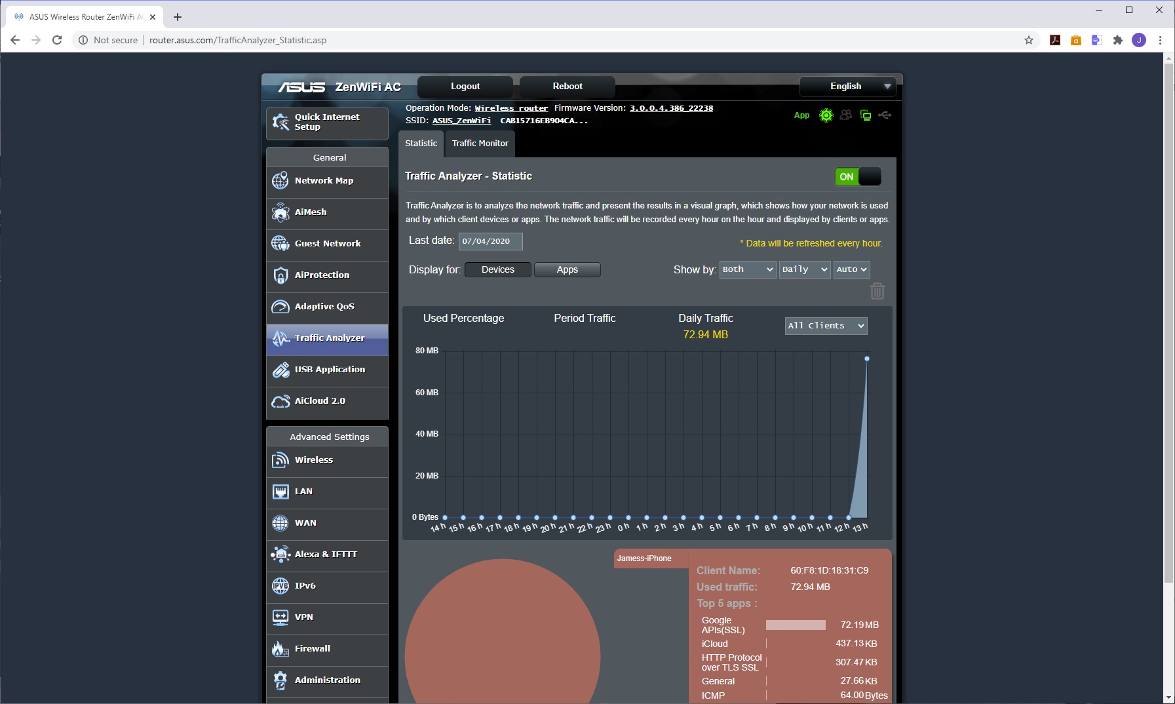Image resolution: width=1175 pixels, height=704 pixels.
Task: Click the Firewall flame icon
Action: [280, 648]
